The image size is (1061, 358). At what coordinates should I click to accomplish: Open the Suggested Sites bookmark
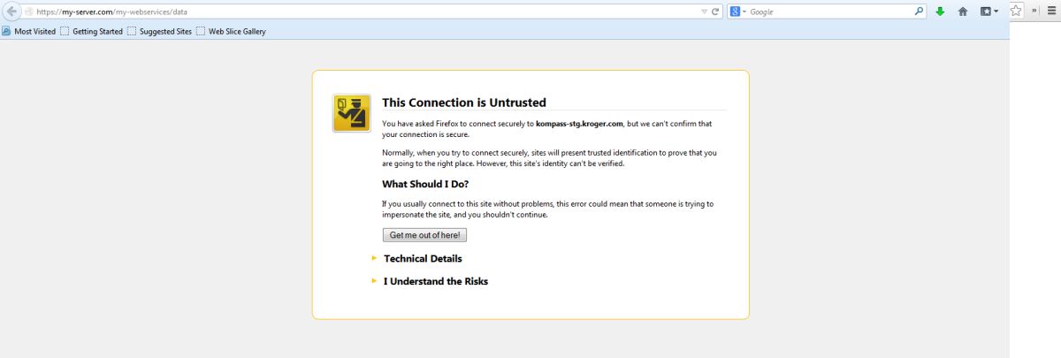pyautogui.click(x=159, y=31)
